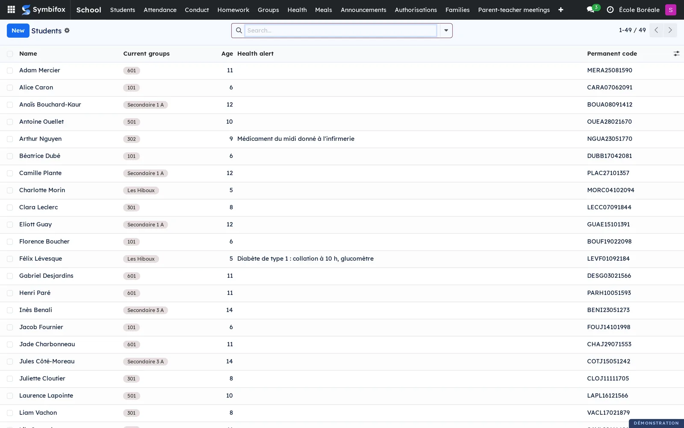Open the apps grid menu
Image resolution: width=684 pixels, height=428 pixels.
point(12,9)
